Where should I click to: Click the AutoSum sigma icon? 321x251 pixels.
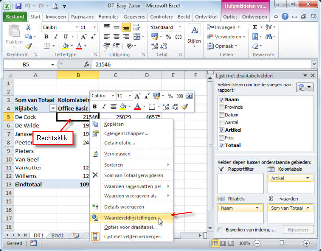point(255,27)
